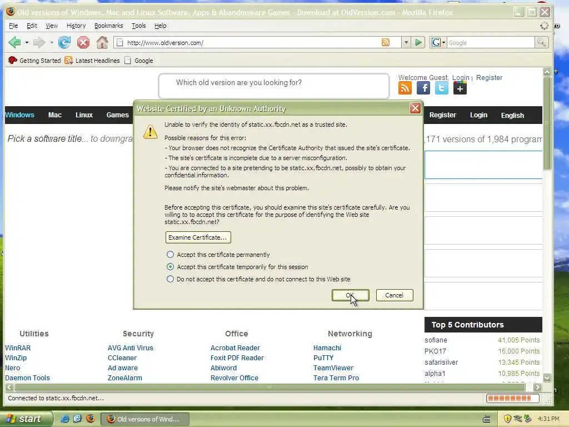569x427 pixels.
Task: Open the address bar history dropdown
Action: click(x=406, y=42)
